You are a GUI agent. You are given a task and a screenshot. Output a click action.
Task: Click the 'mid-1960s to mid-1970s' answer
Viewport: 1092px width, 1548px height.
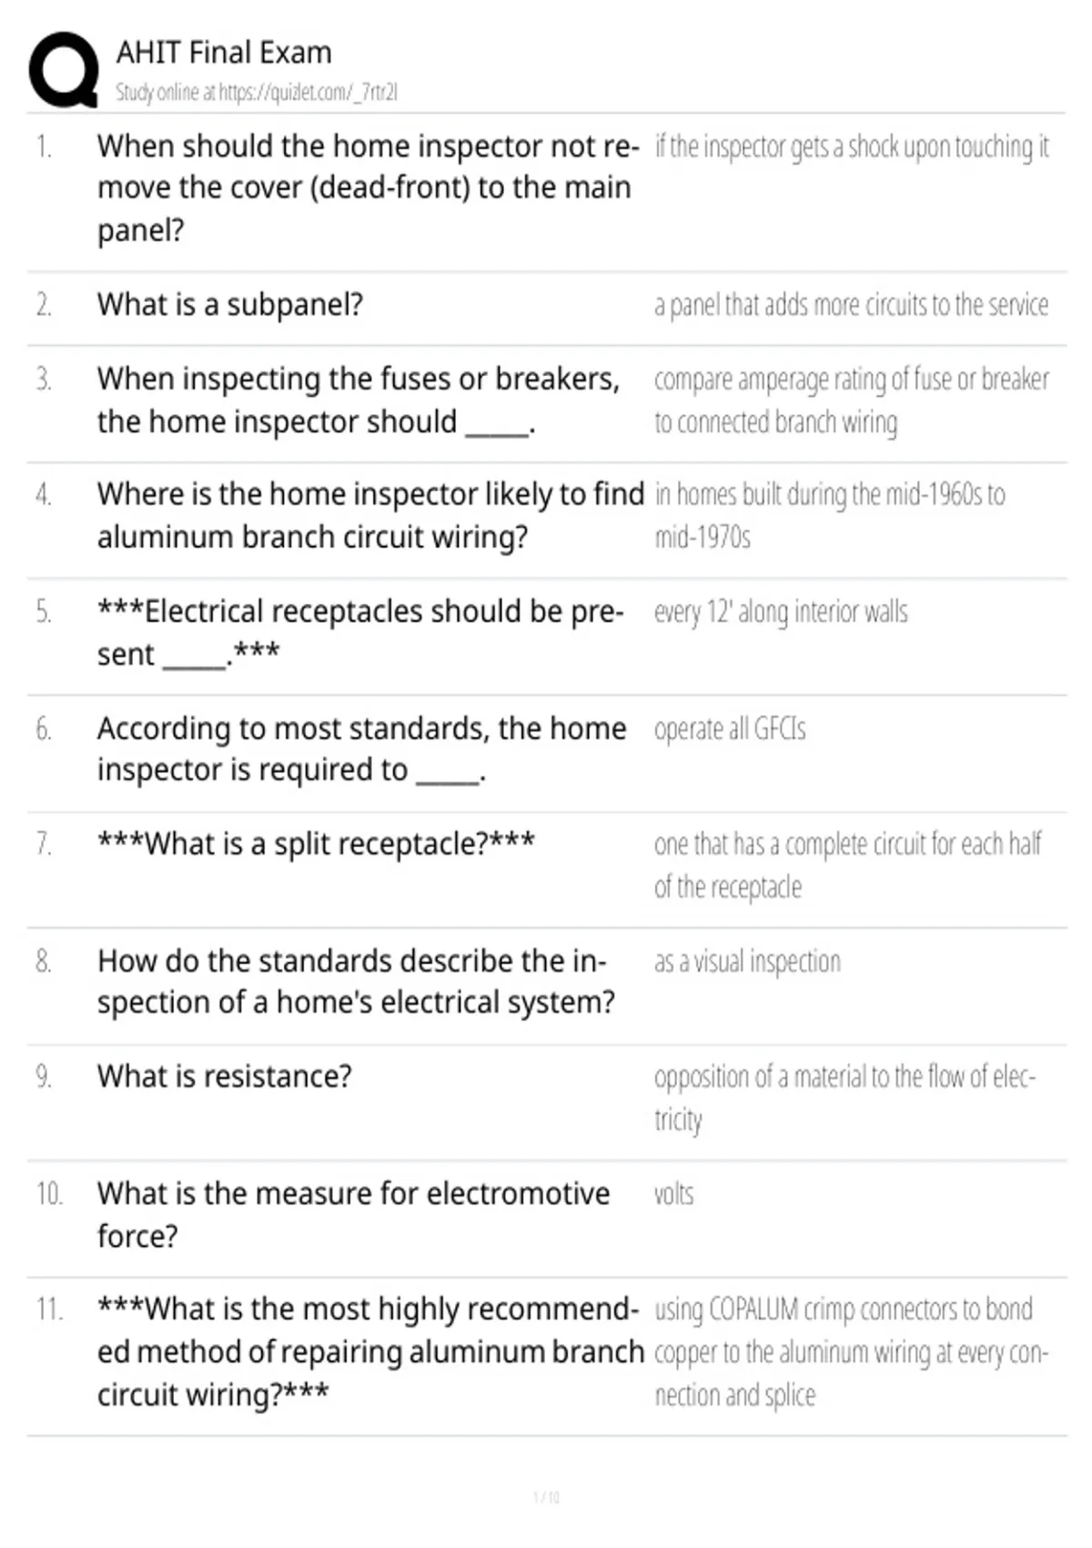[830, 515]
